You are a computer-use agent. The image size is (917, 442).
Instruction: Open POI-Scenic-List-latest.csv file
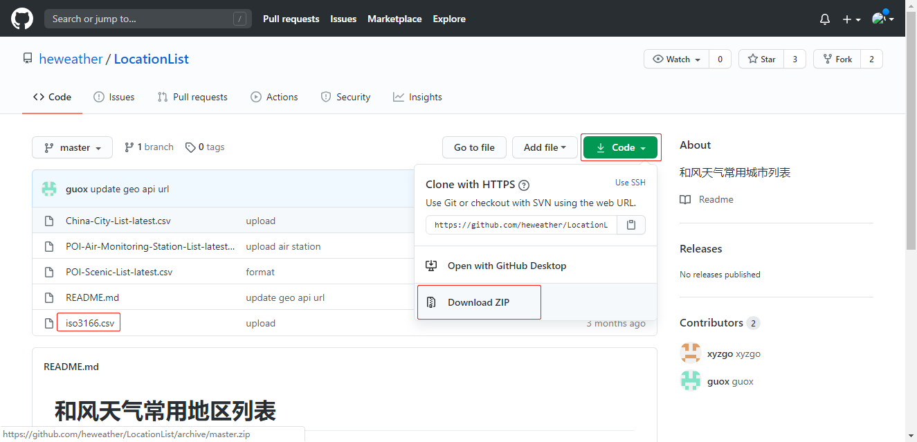119,273
